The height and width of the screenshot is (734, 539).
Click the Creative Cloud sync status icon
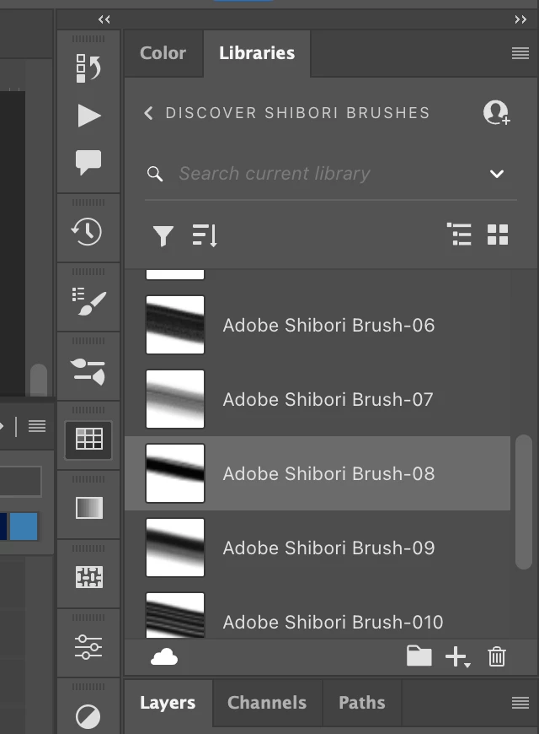pyautogui.click(x=164, y=656)
